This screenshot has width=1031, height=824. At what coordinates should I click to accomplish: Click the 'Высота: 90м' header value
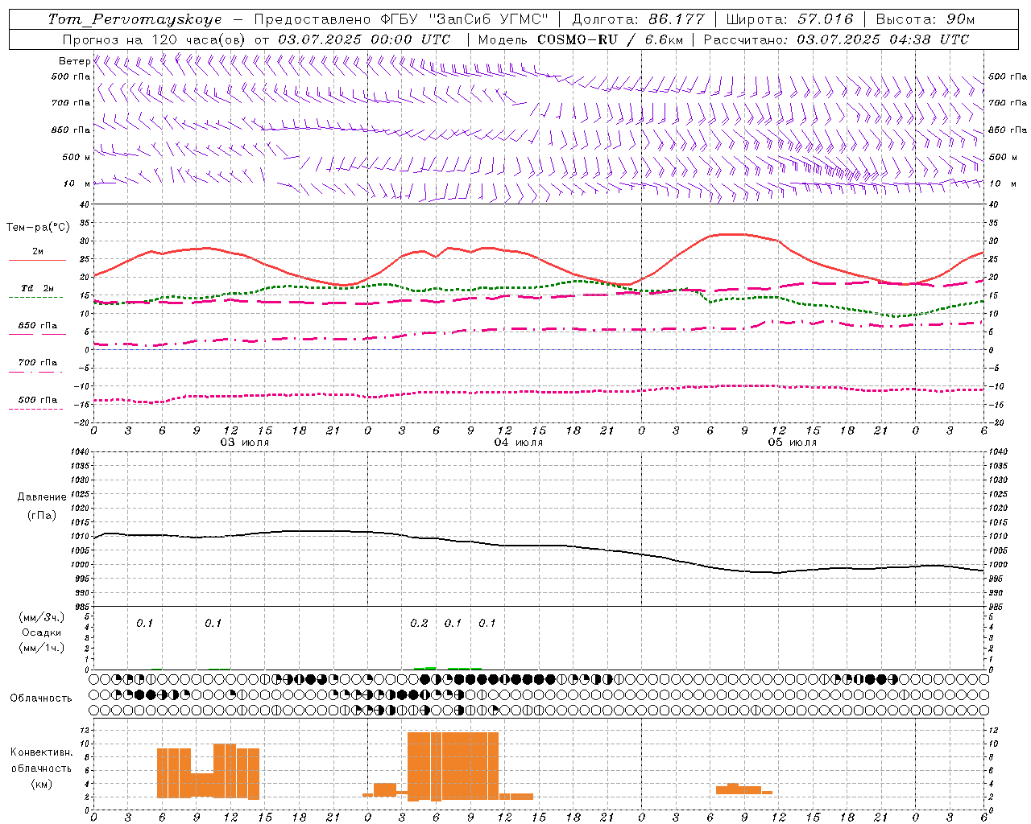tap(925, 19)
